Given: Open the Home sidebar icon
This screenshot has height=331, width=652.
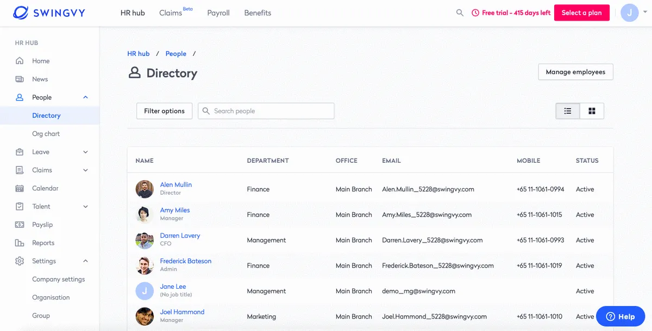Looking at the screenshot, I should (x=20, y=61).
